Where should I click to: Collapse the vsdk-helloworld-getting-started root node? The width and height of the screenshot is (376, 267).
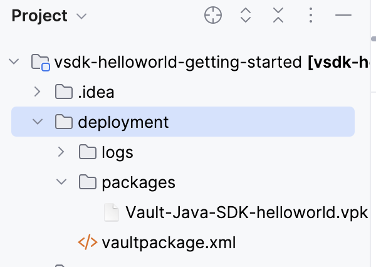pyautogui.click(x=14, y=62)
